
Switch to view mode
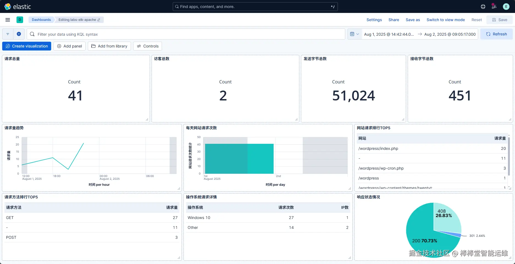click(446, 20)
